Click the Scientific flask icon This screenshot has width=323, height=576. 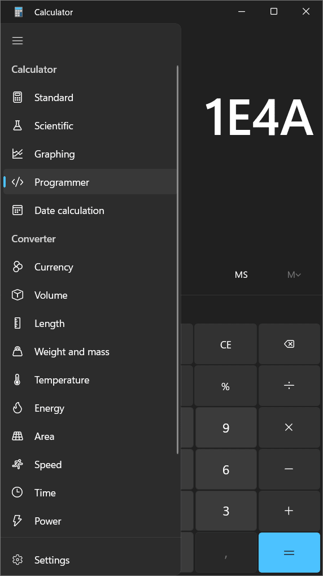coord(18,125)
